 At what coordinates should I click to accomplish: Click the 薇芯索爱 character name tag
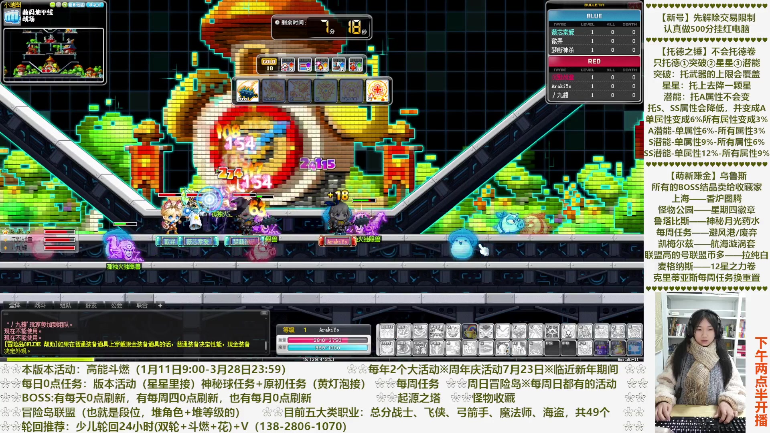pos(198,241)
